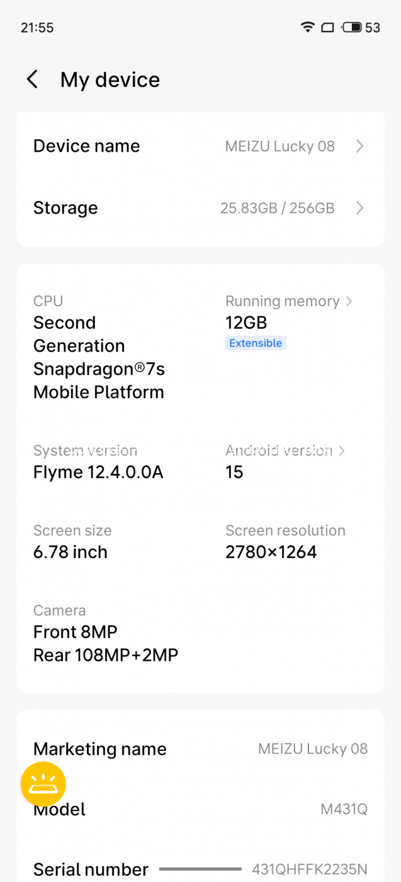
Task: Tap the back arrow icon
Action: point(32,80)
